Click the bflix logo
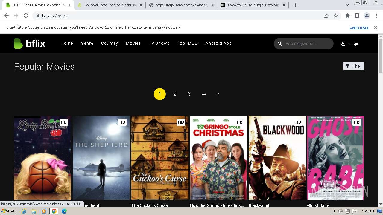383x215 pixels. coord(29,44)
